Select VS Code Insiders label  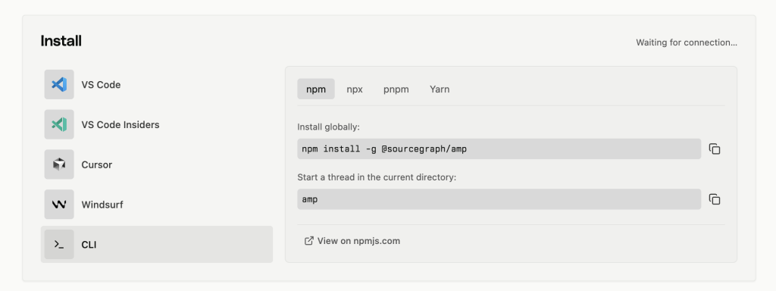[x=120, y=125]
